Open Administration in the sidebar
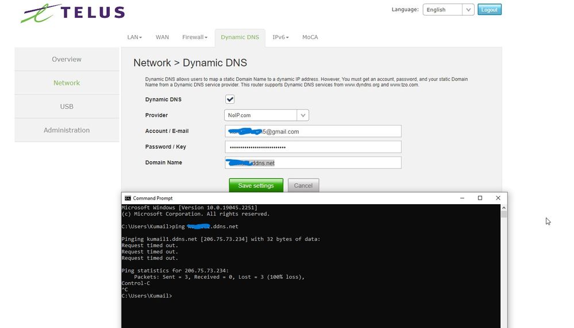 (67, 130)
